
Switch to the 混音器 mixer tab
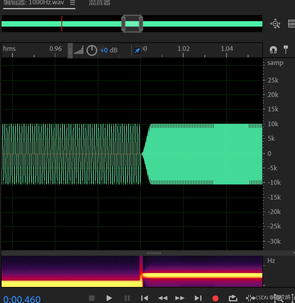[99, 2]
